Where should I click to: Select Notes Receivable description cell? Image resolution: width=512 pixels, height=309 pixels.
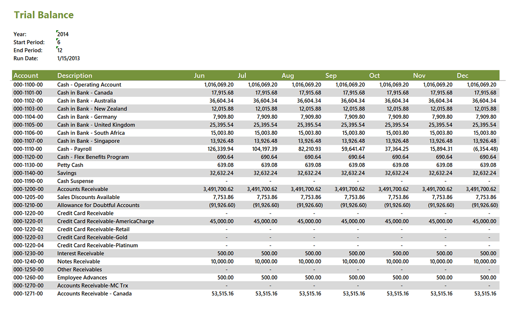(x=79, y=262)
